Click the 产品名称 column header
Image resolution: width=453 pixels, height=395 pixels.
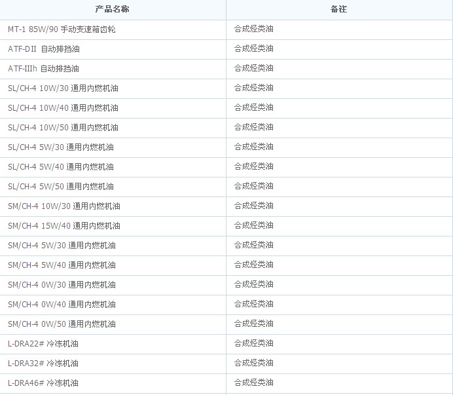click(113, 10)
